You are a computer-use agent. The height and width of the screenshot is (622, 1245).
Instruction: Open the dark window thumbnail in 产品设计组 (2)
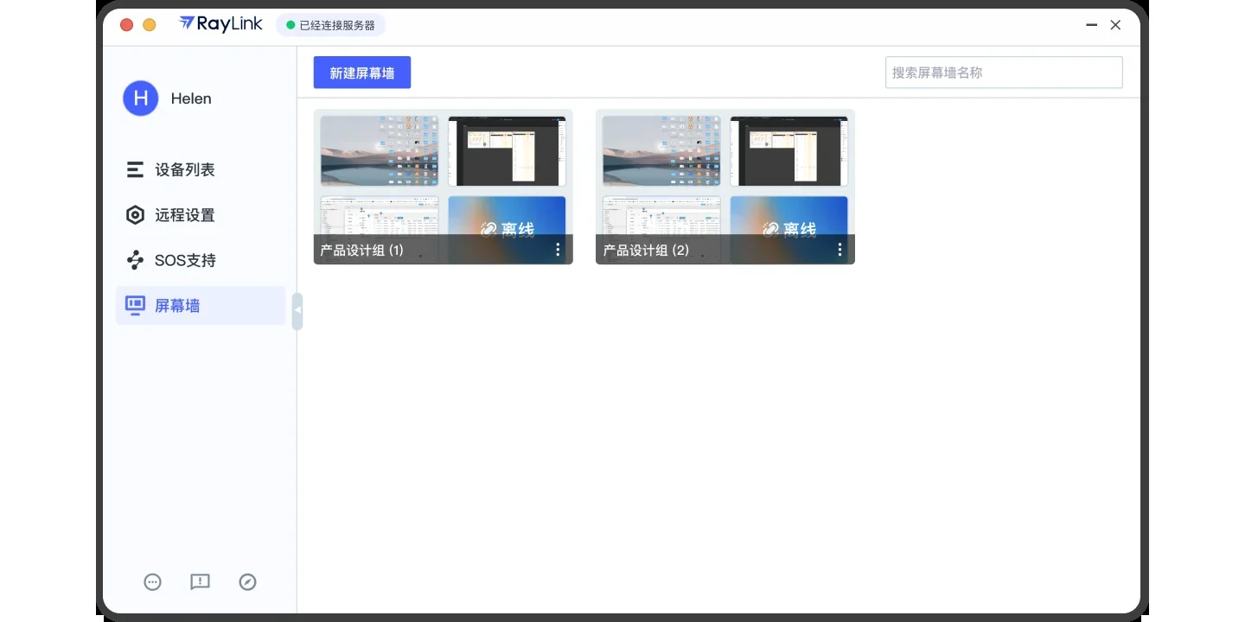point(789,151)
